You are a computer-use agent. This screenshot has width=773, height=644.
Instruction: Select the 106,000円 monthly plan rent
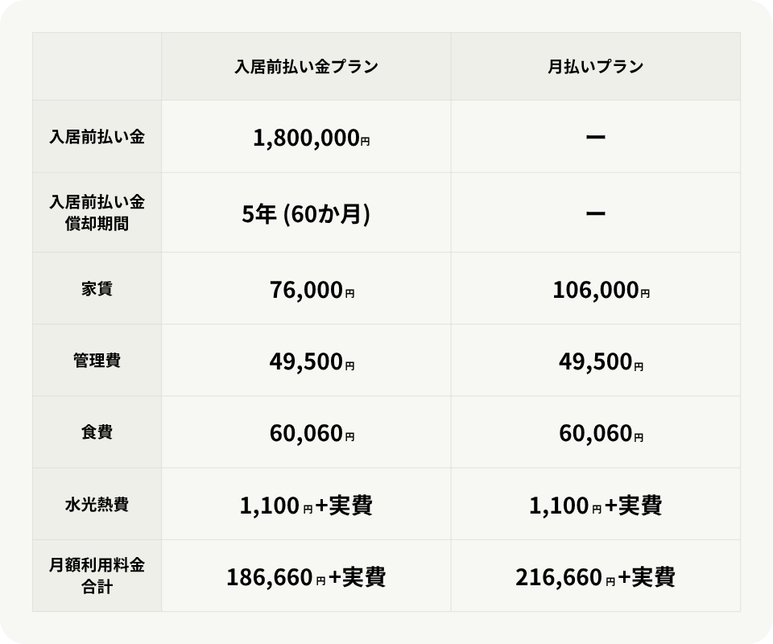(x=601, y=291)
